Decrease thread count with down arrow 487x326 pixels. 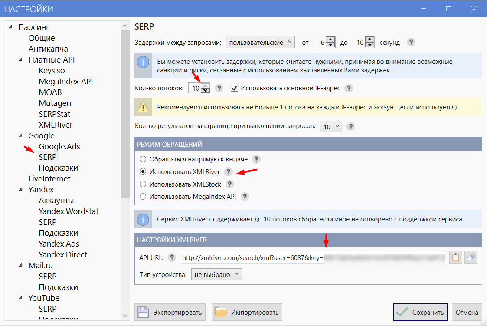[x=205, y=91]
